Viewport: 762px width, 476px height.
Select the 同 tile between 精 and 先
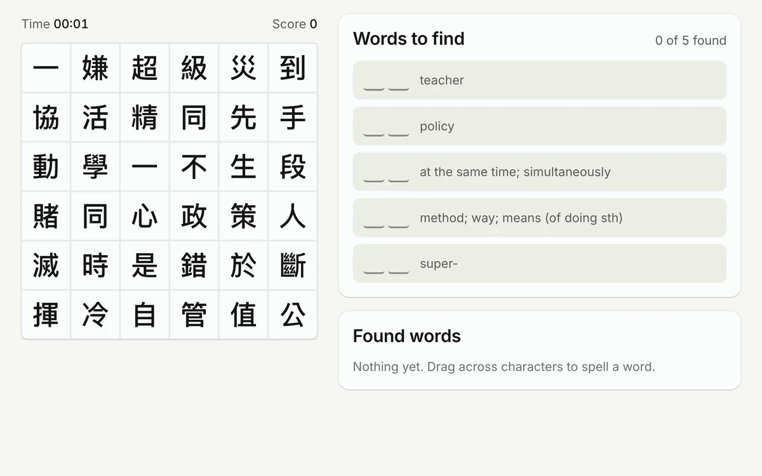click(194, 117)
